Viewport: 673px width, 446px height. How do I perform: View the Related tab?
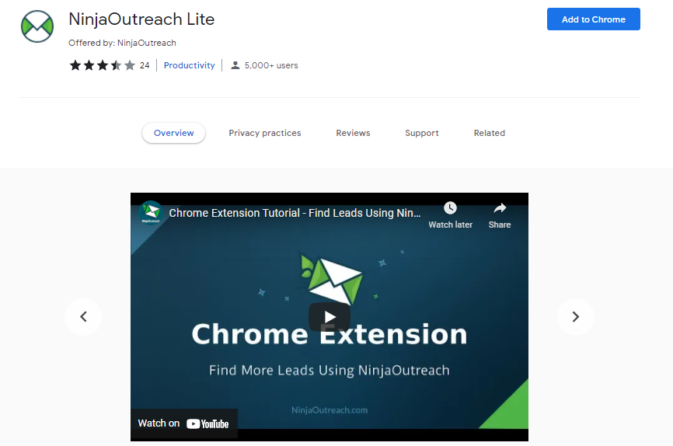tap(490, 133)
